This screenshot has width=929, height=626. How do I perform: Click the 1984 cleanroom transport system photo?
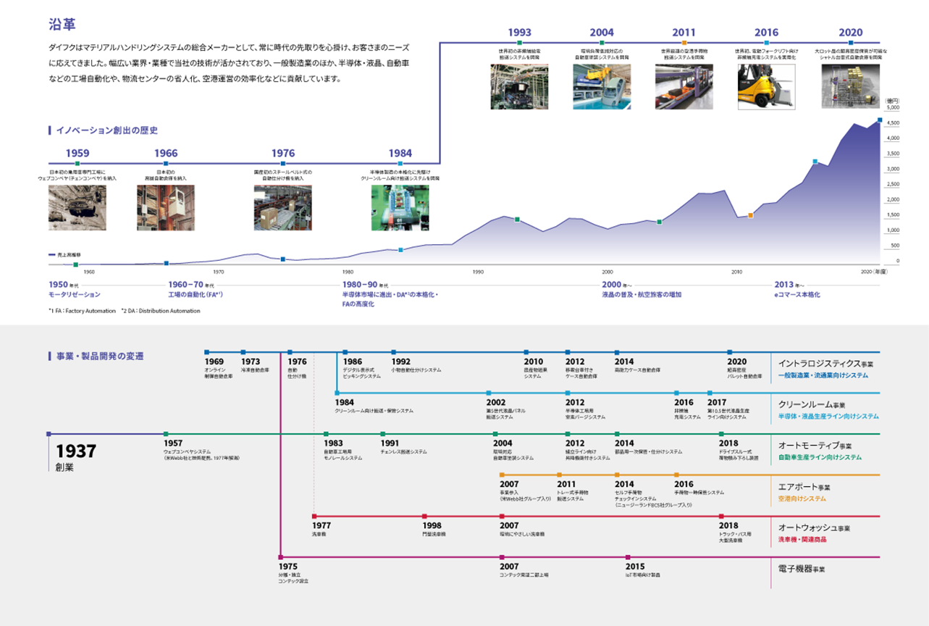pos(400,208)
